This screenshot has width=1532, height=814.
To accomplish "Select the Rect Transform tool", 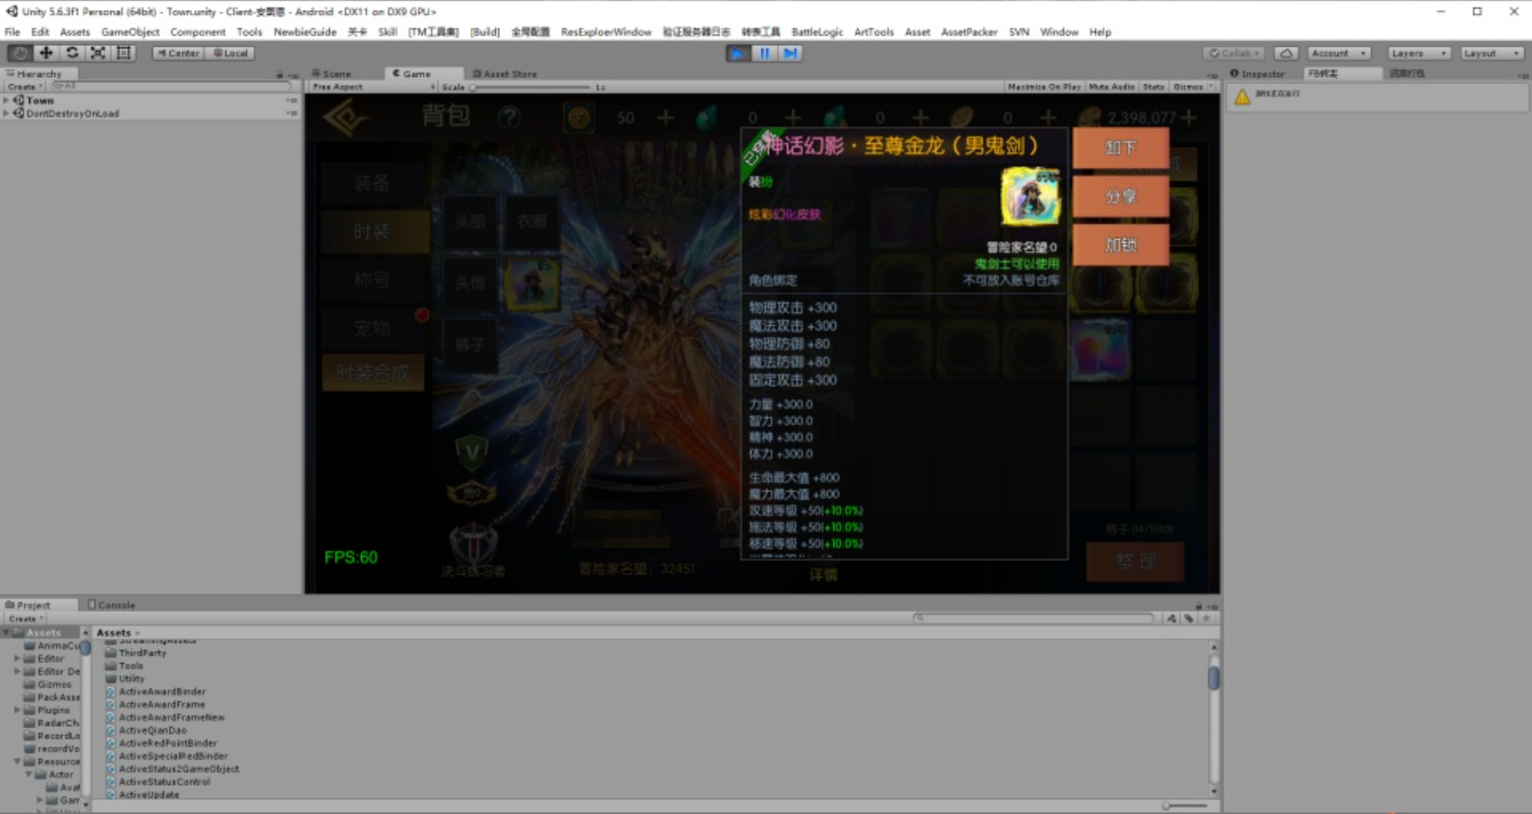I will click(123, 53).
